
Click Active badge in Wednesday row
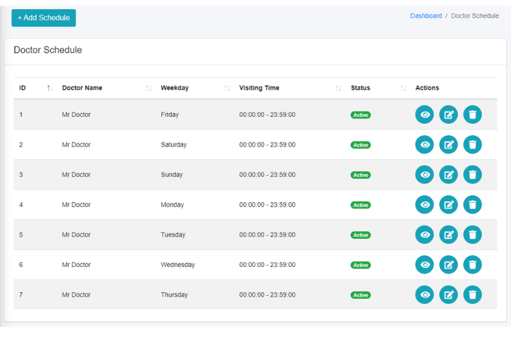360,265
